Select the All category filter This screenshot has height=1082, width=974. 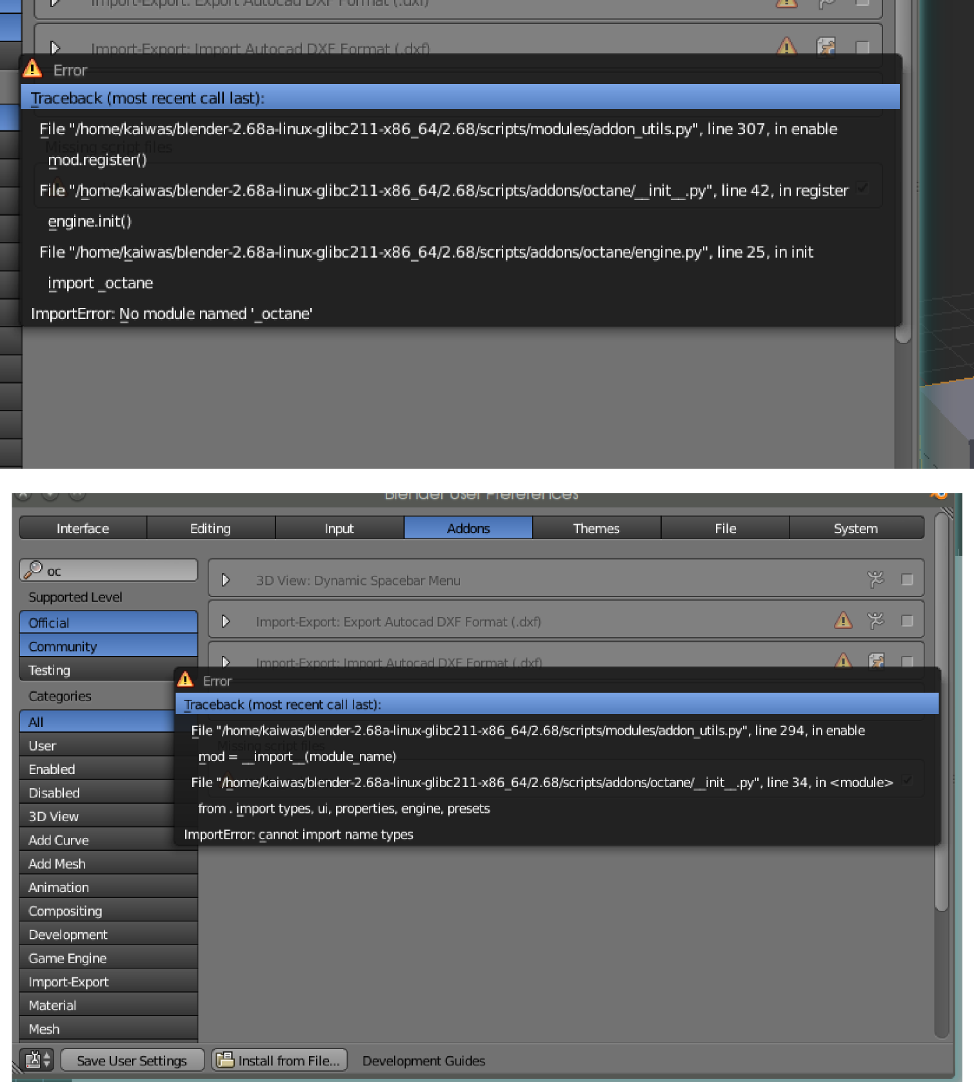pyautogui.click(x=97, y=722)
